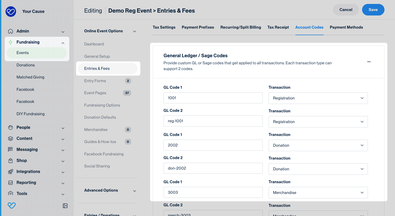Click the Reporting chart icon
Screen dimensions: 395x216
click(11, 183)
